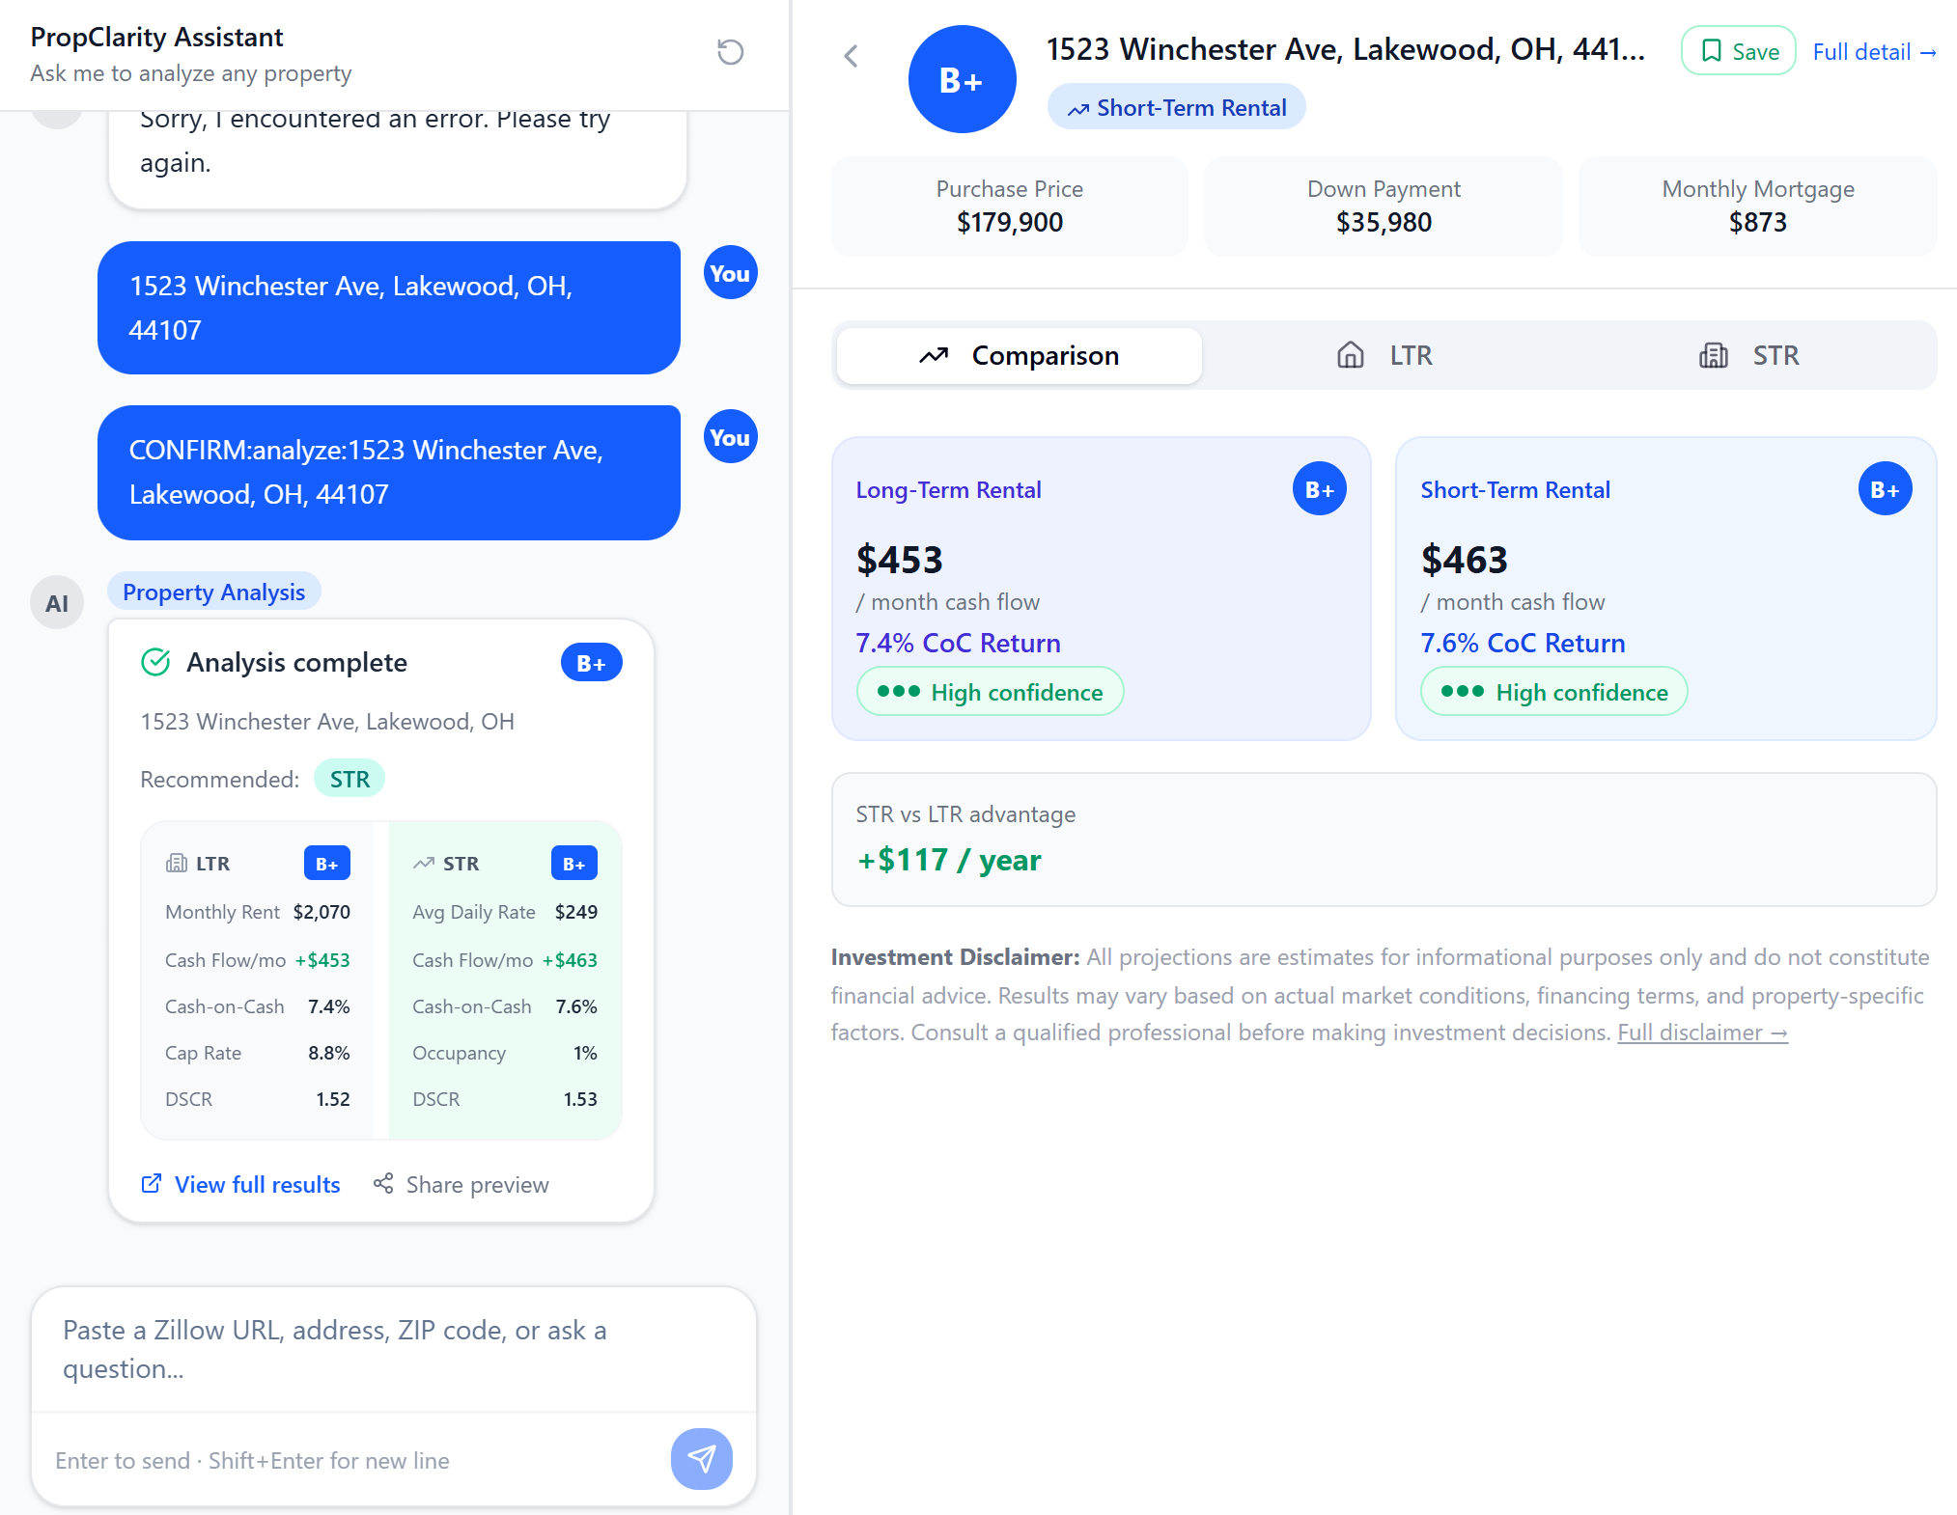This screenshot has height=1515, width=1957.
Task: Open the Property Analysis expander in chat
Action: (213, 591)
